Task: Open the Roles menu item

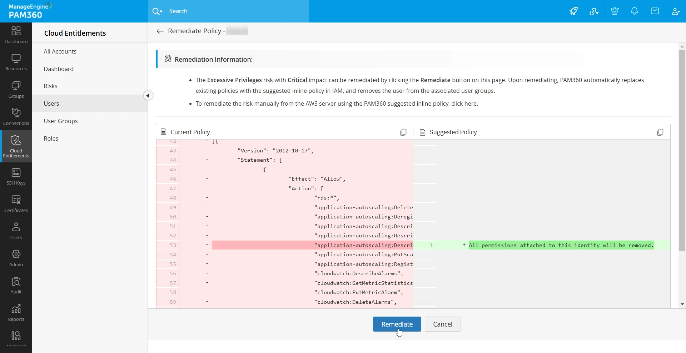Action: tap(51, 138)
